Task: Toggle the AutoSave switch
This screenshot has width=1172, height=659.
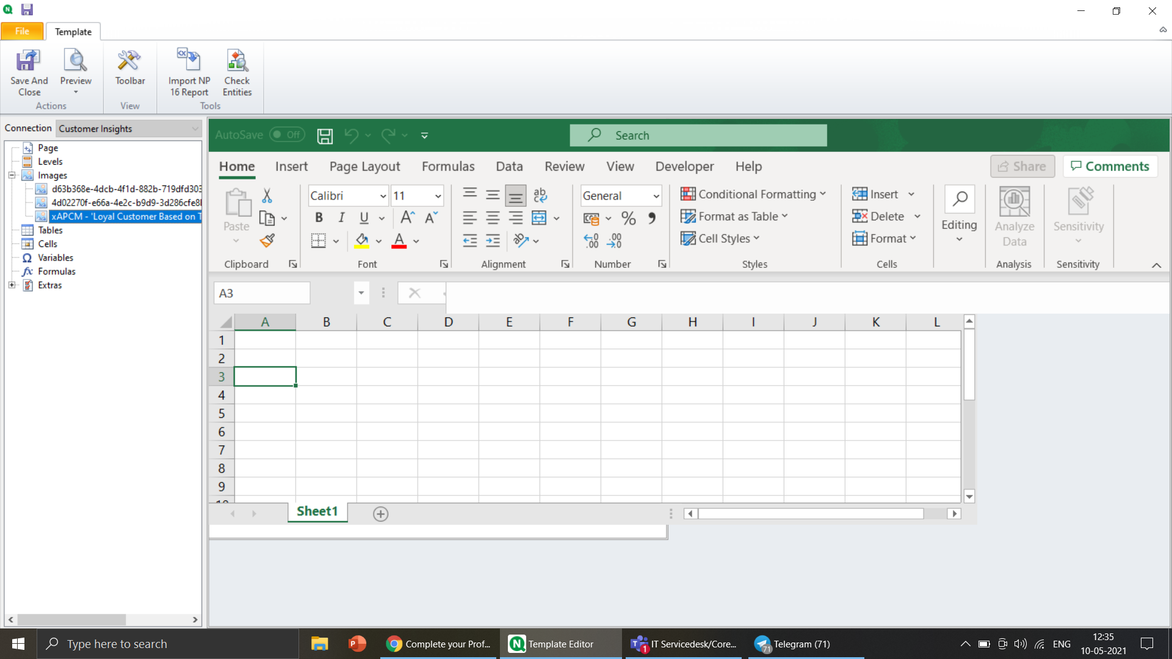Action: [287, 135]
